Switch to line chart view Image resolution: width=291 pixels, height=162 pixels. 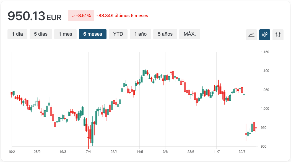click(x=251, y=35)
